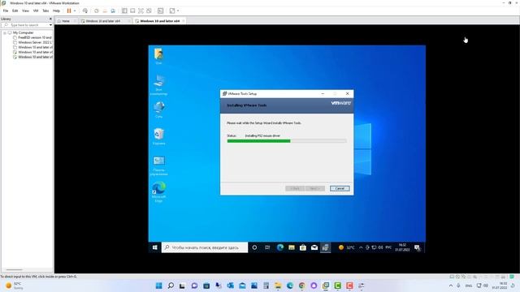Open the guest taskbar clock
This screenshot has width=520, height=292.
click(402, 247)
